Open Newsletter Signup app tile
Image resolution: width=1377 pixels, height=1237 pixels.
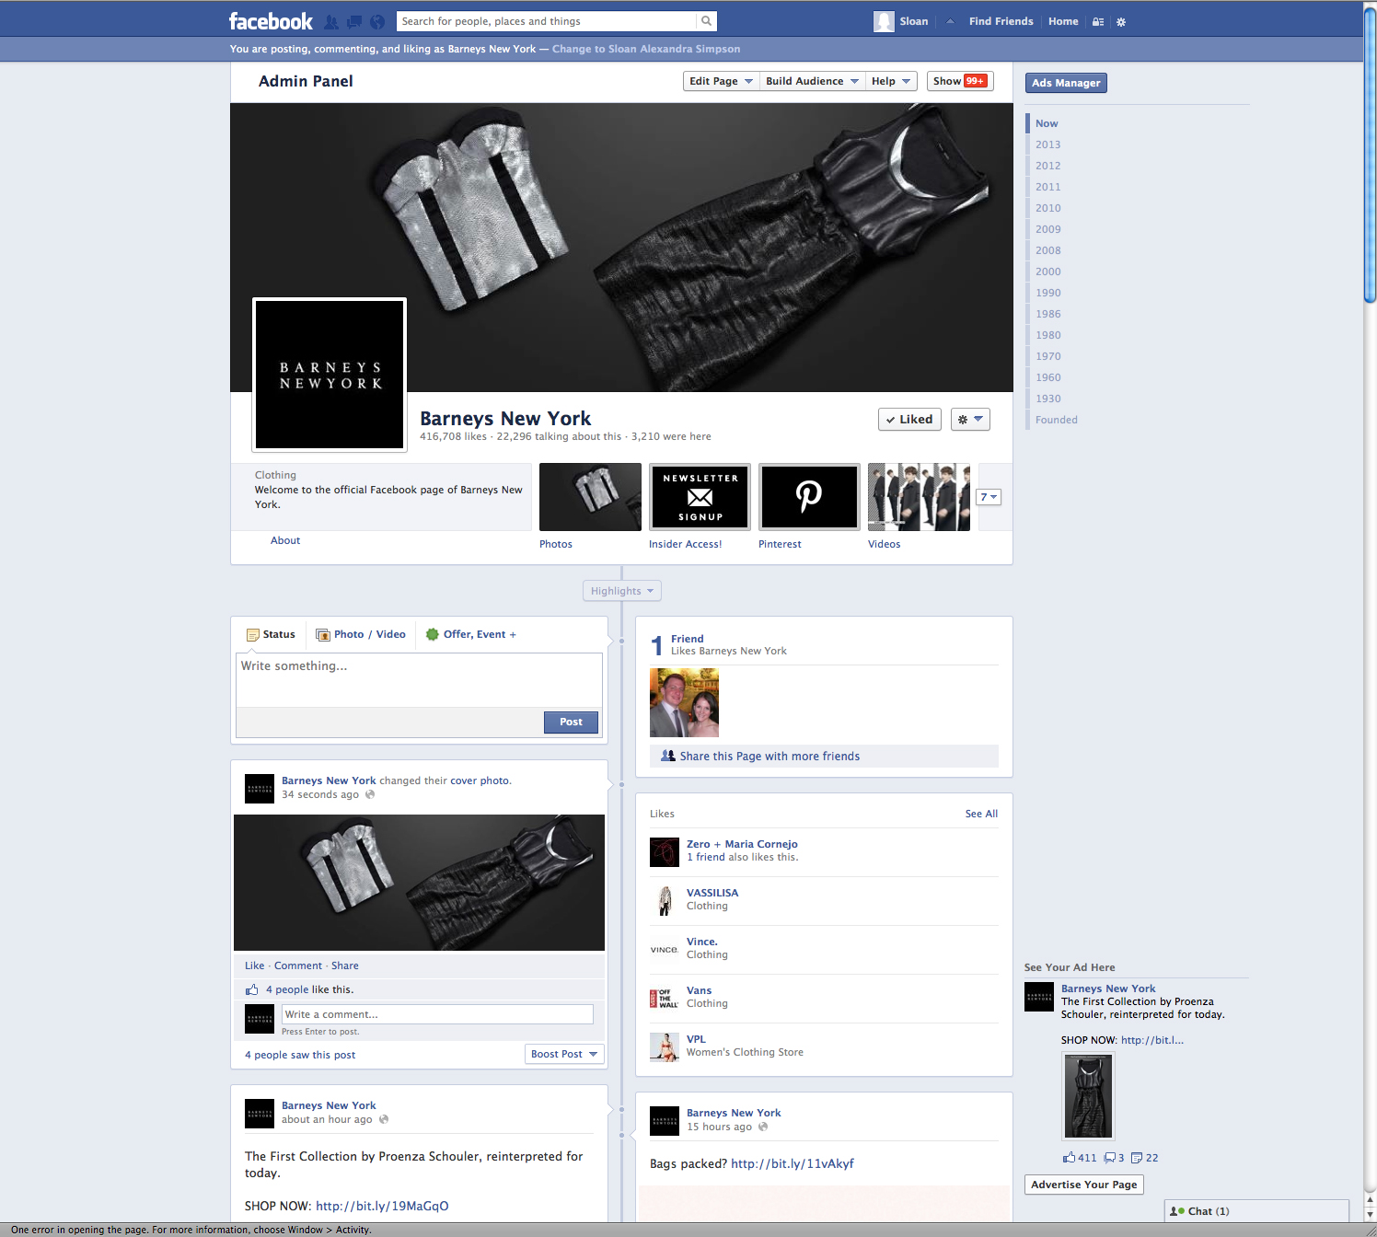pos(700,497)
